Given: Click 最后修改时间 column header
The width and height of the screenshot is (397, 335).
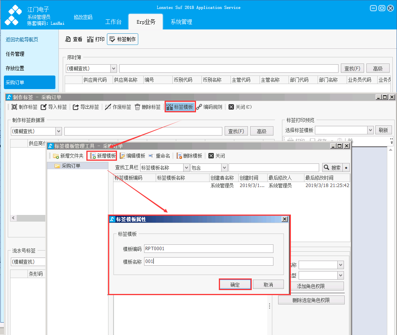Looking at the screenshot, I should click(327, 178).
